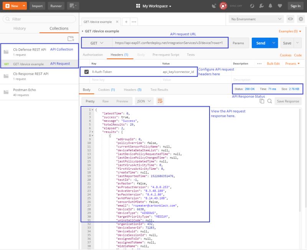The height and width of the screenshot is (250, 307).
Task: Click the Send button
Action: (x=261, y=43)
